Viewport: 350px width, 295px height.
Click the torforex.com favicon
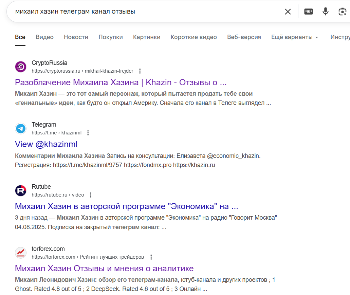(x=20, y=253)
